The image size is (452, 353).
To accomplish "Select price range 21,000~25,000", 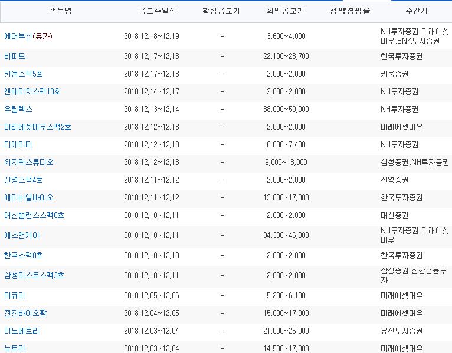I will (x=286, y=331).
